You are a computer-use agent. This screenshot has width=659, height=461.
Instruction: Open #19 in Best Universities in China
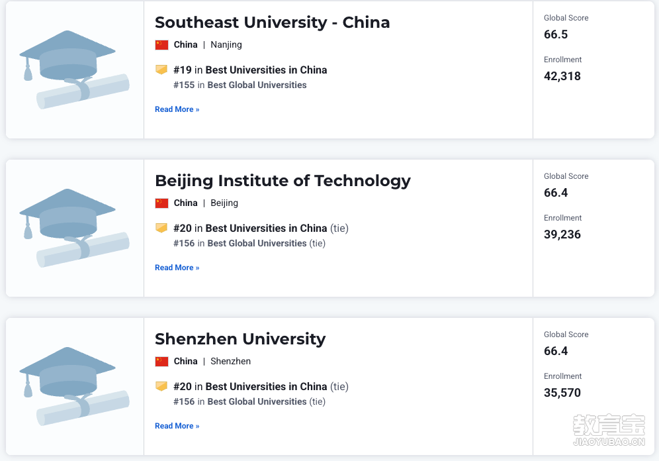pos(250,70)
